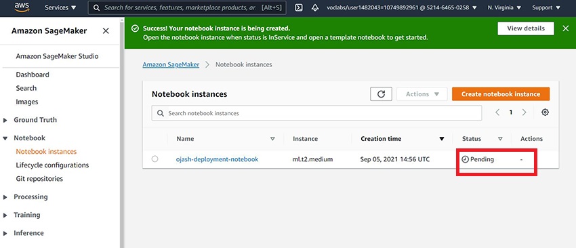The image size is (576, 248).
Task: Click the View details button
Action: click(x=526, y=28)
